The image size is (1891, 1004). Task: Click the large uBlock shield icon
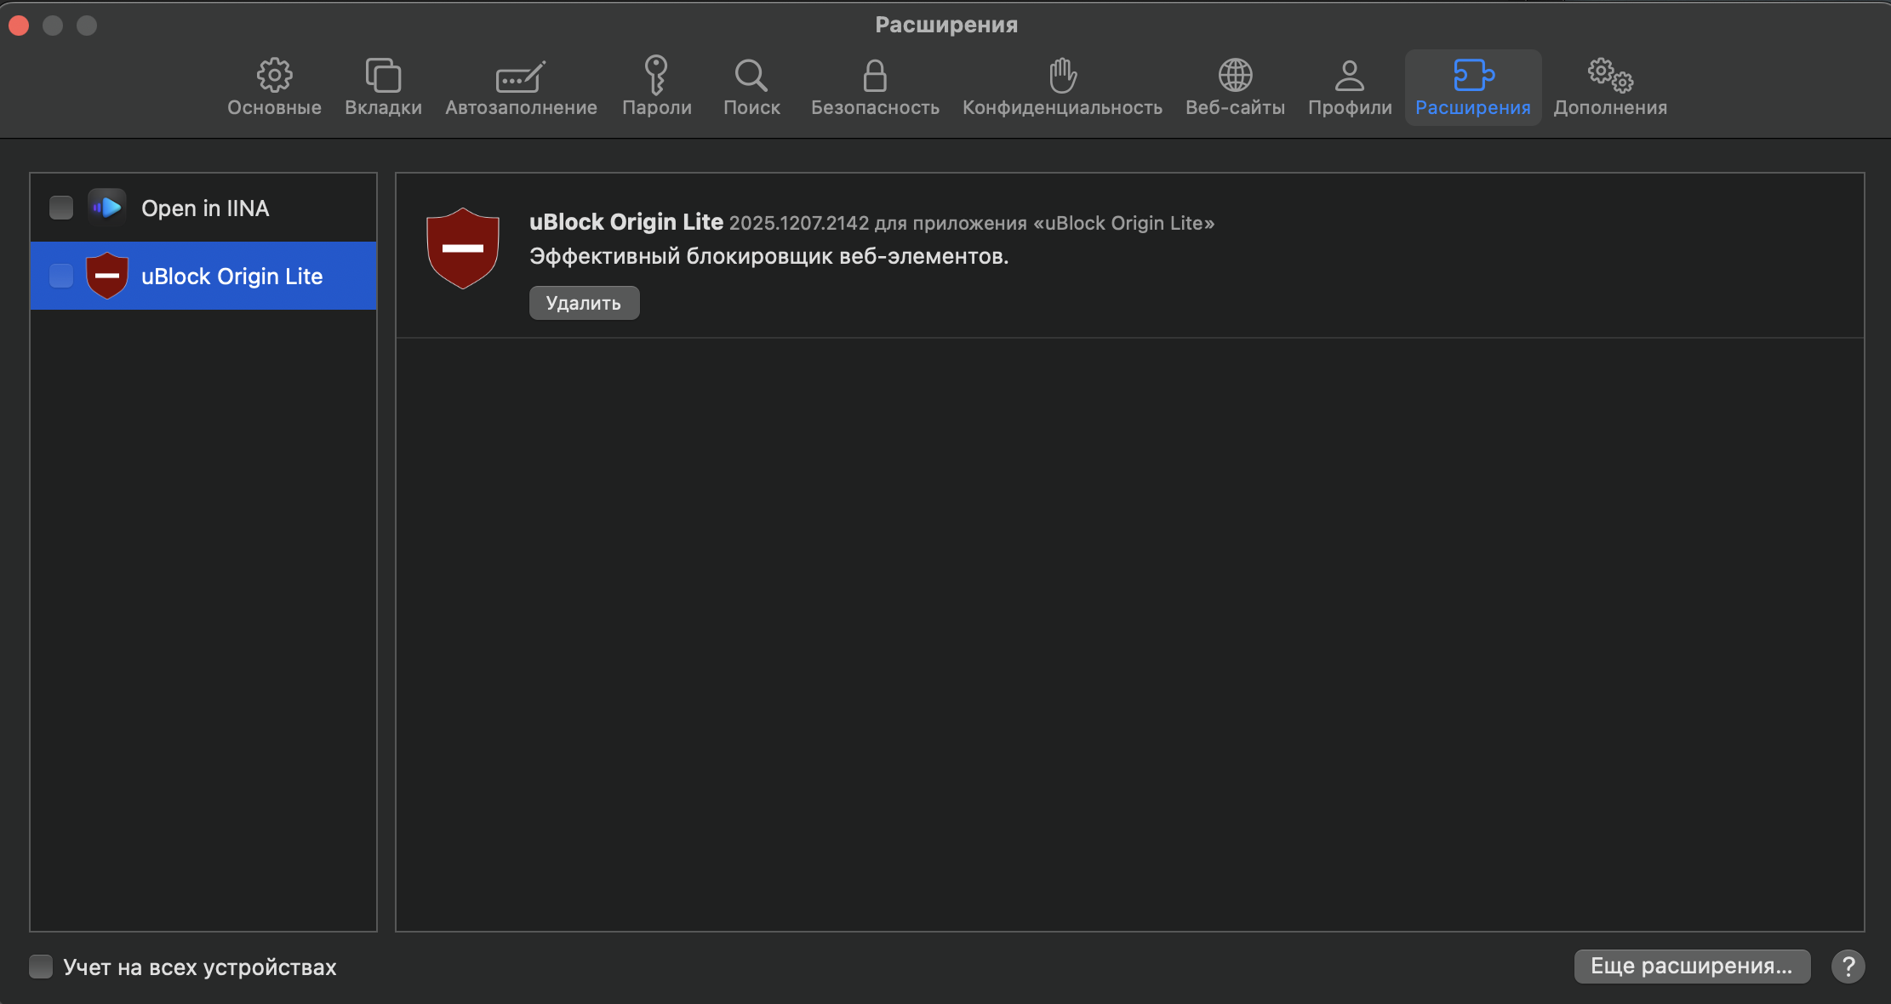463,248
